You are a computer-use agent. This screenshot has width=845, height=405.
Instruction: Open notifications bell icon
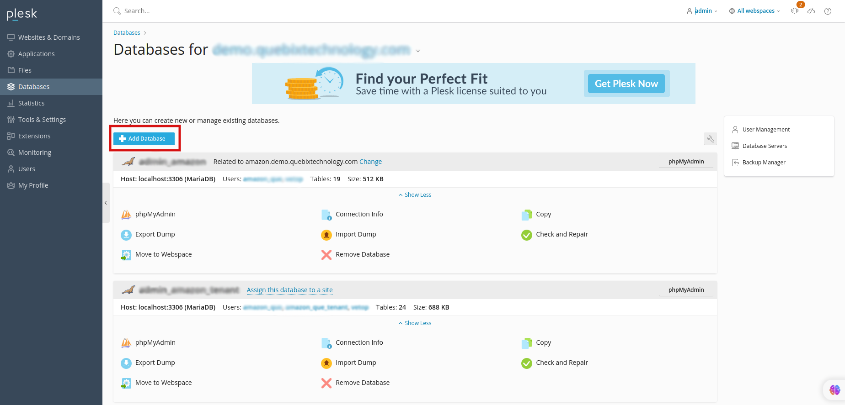pos(795,11)
